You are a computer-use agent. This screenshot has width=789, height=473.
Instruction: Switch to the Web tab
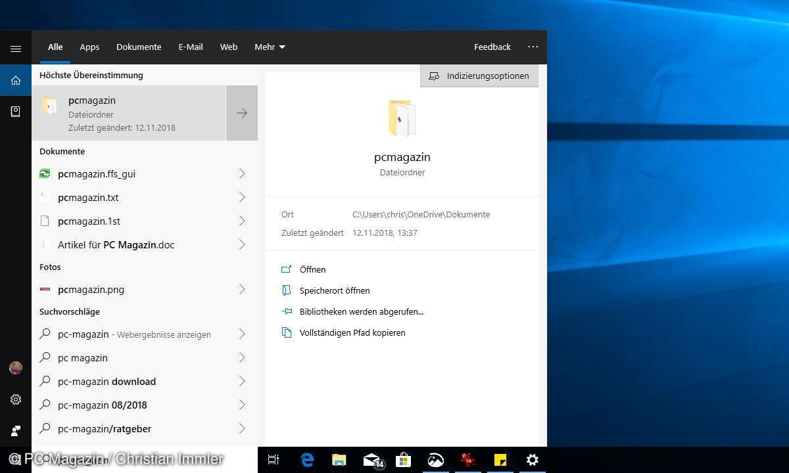click(229, 47)
